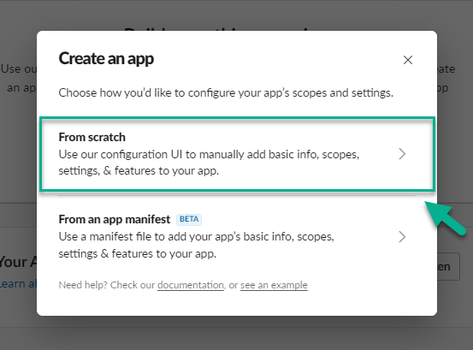Select the From scratch option title

[x=92, y=137]
